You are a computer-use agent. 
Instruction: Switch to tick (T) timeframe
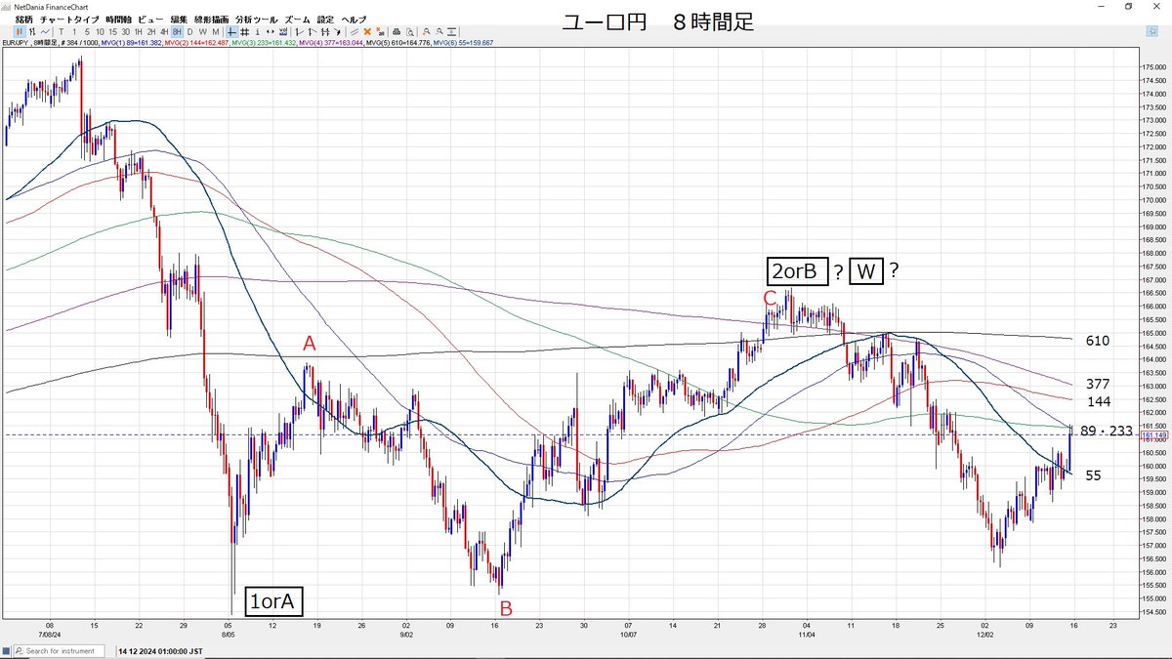62,32
